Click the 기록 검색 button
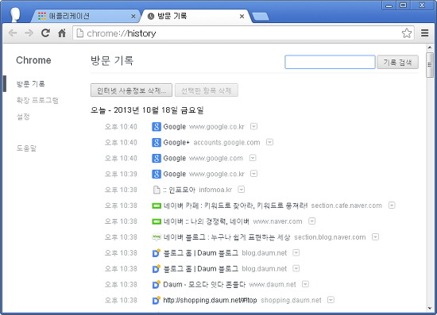 (x=398, y=62)
